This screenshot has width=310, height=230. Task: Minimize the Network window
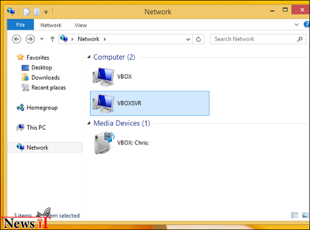coord(272,10)
